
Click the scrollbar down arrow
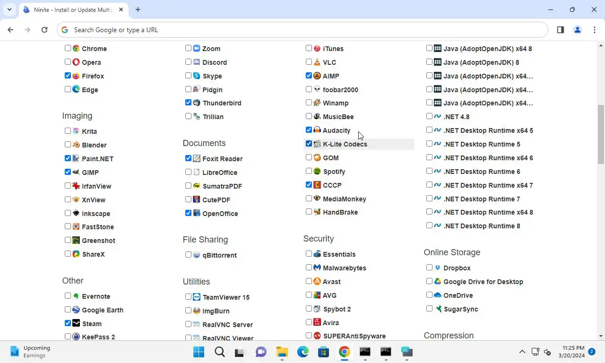pos(601,336)
